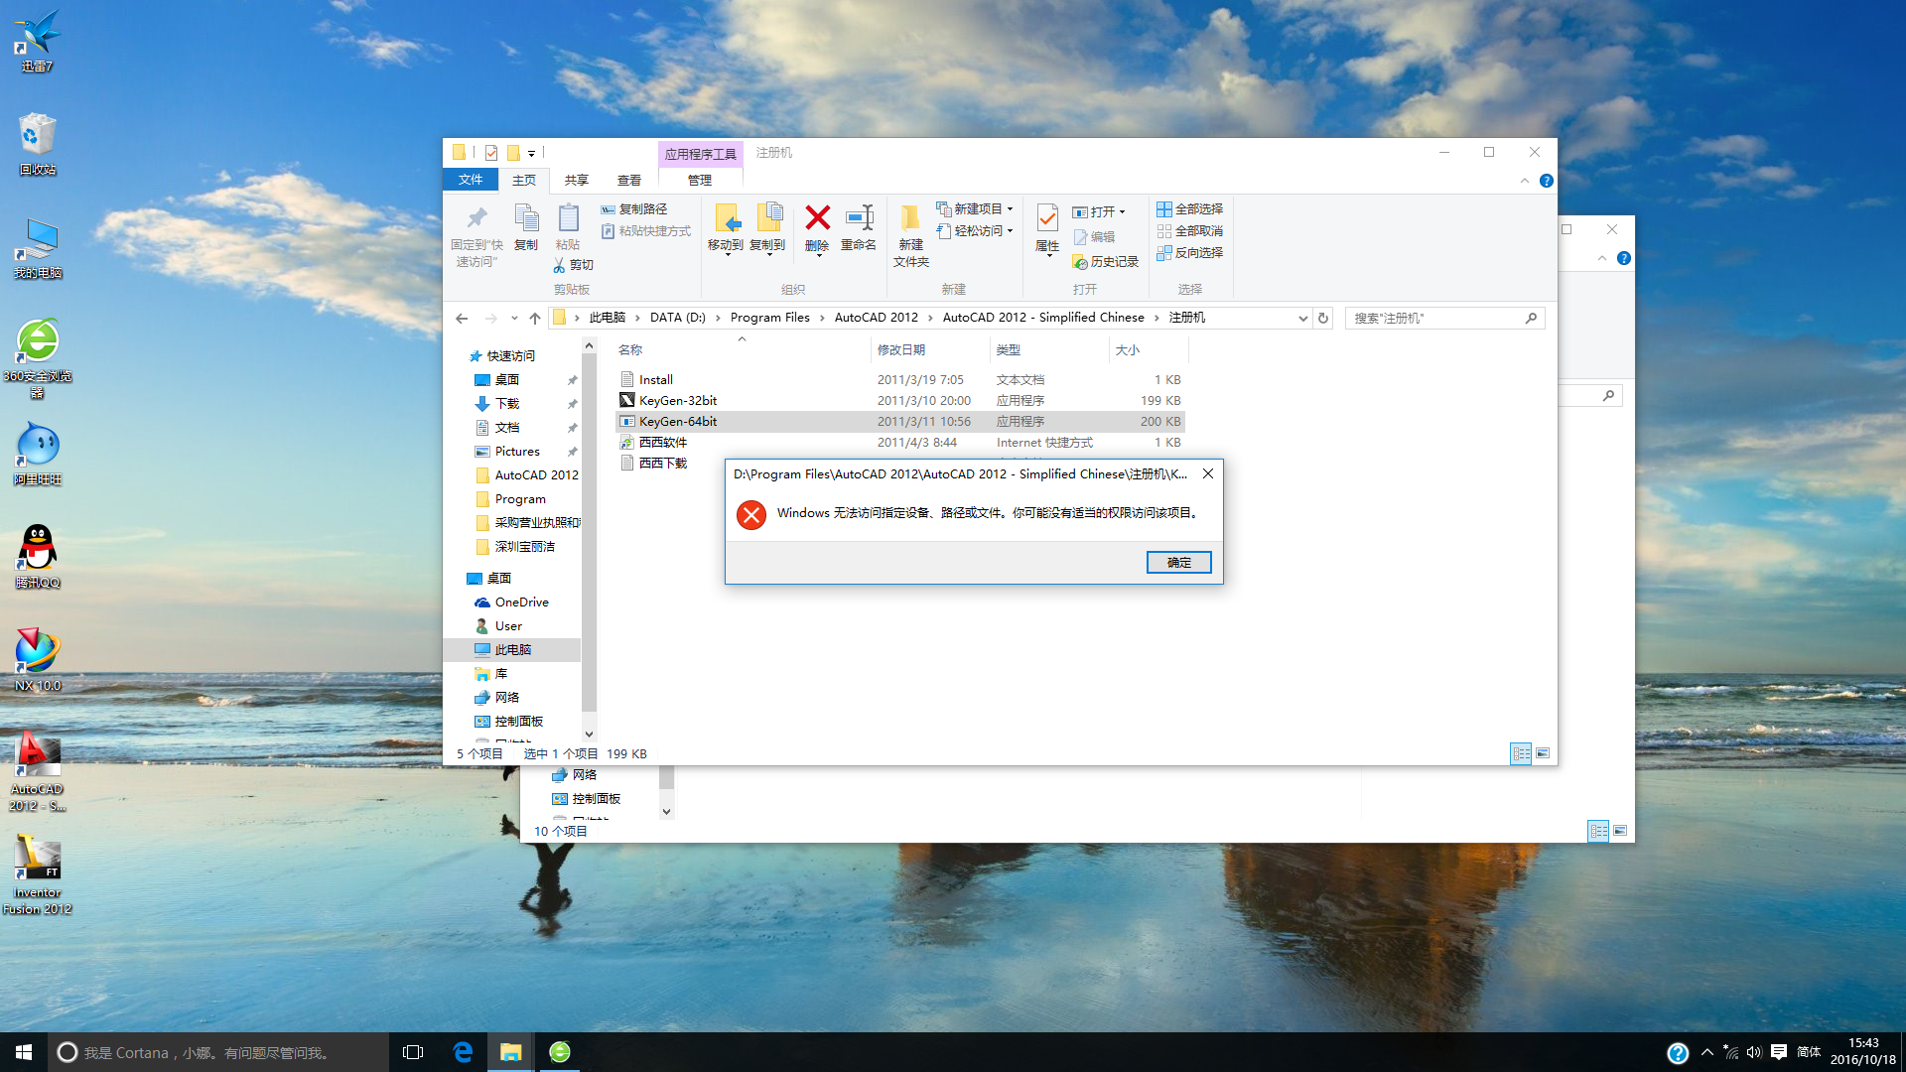Click History (历史记录) icon in ribbon

(1080, 262)
